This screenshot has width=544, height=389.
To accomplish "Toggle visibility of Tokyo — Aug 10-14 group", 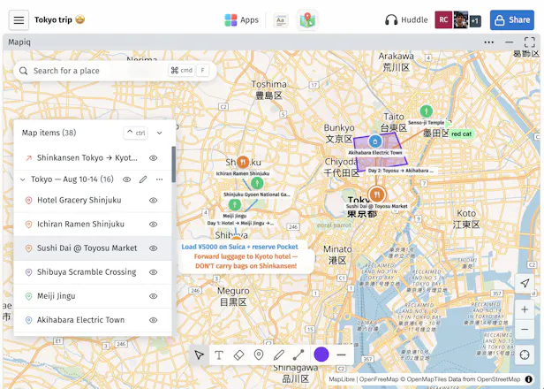I will point(126,179).
